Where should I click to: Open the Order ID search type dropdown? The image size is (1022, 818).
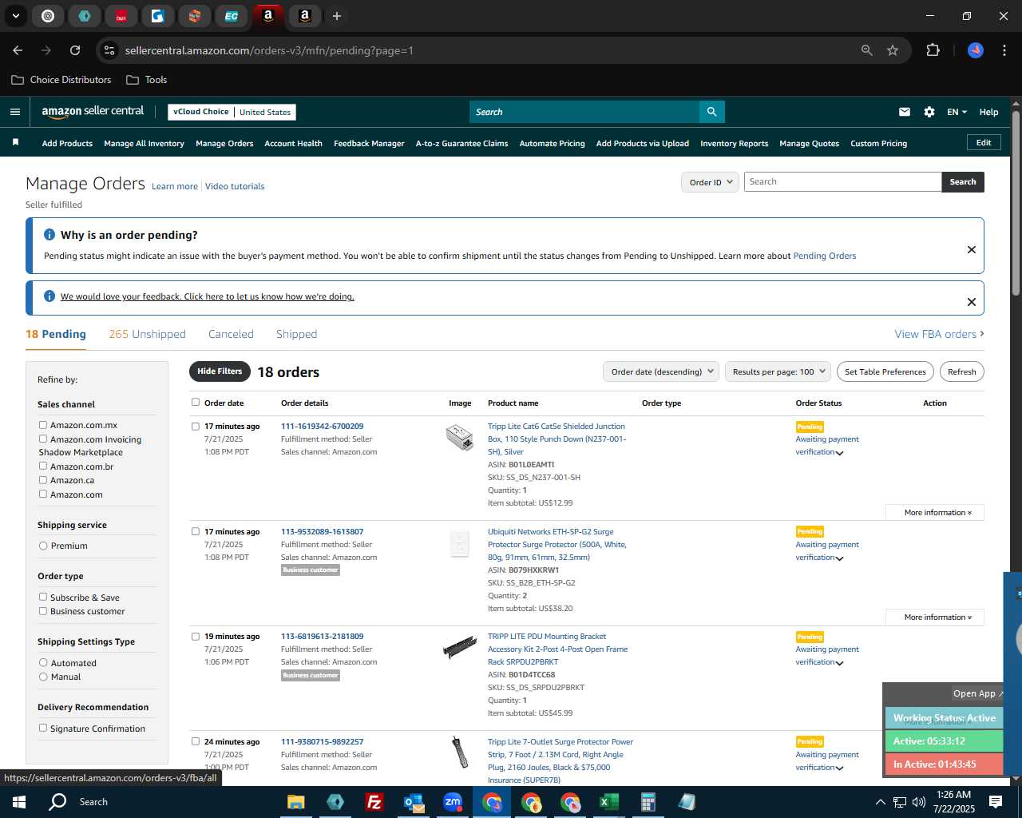click(710, 182)
